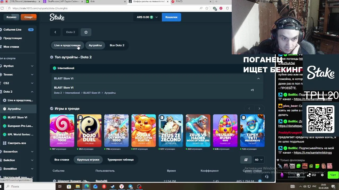Open Windows notification center
This screenshot has height=190, width=339.
(x=333, y=187)
